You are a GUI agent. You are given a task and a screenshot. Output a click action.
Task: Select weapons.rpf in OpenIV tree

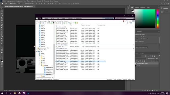coord(48,74)
